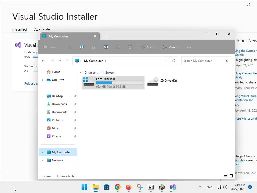Open the New dropdown in Explorer
Screen dimensions: 257x193
[x=51, y=47]
